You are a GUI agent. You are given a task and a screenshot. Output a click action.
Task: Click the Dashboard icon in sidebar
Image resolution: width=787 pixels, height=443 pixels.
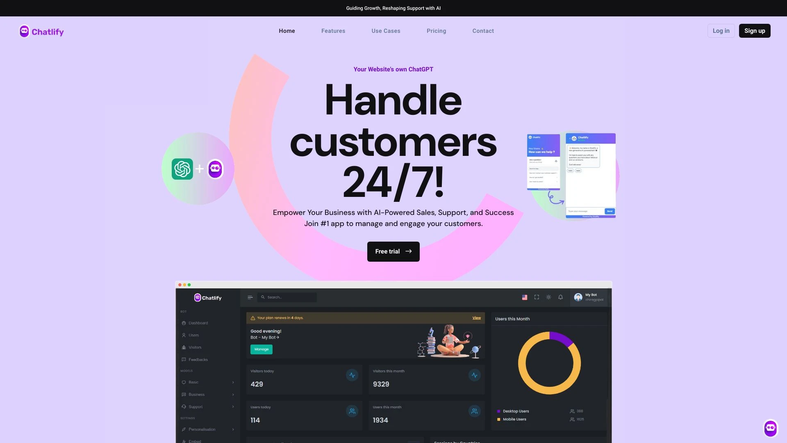[x=184, y=323]
